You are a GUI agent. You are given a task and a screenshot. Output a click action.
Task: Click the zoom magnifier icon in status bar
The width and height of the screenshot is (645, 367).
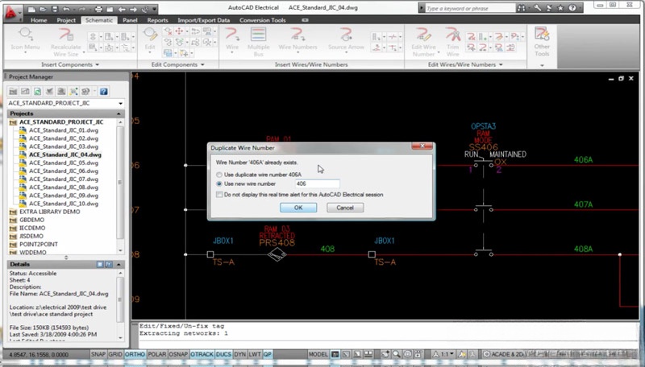[396, 354]
